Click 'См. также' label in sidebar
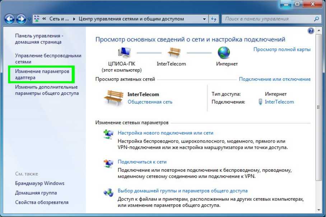Screen dimensions: 326x217 point(27,174)
